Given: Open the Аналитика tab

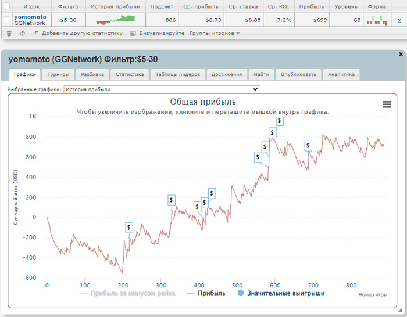Looking at the screenshot, I should pos(341,75).
